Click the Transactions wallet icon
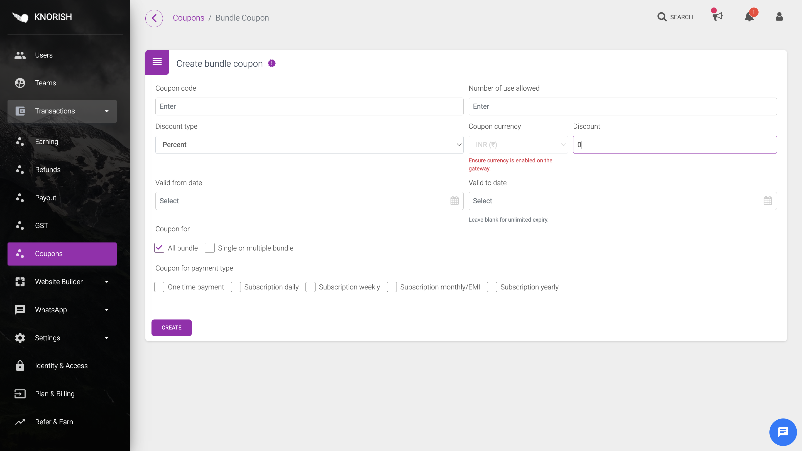This screenshot has height=451, width=802. pos(20,111)
